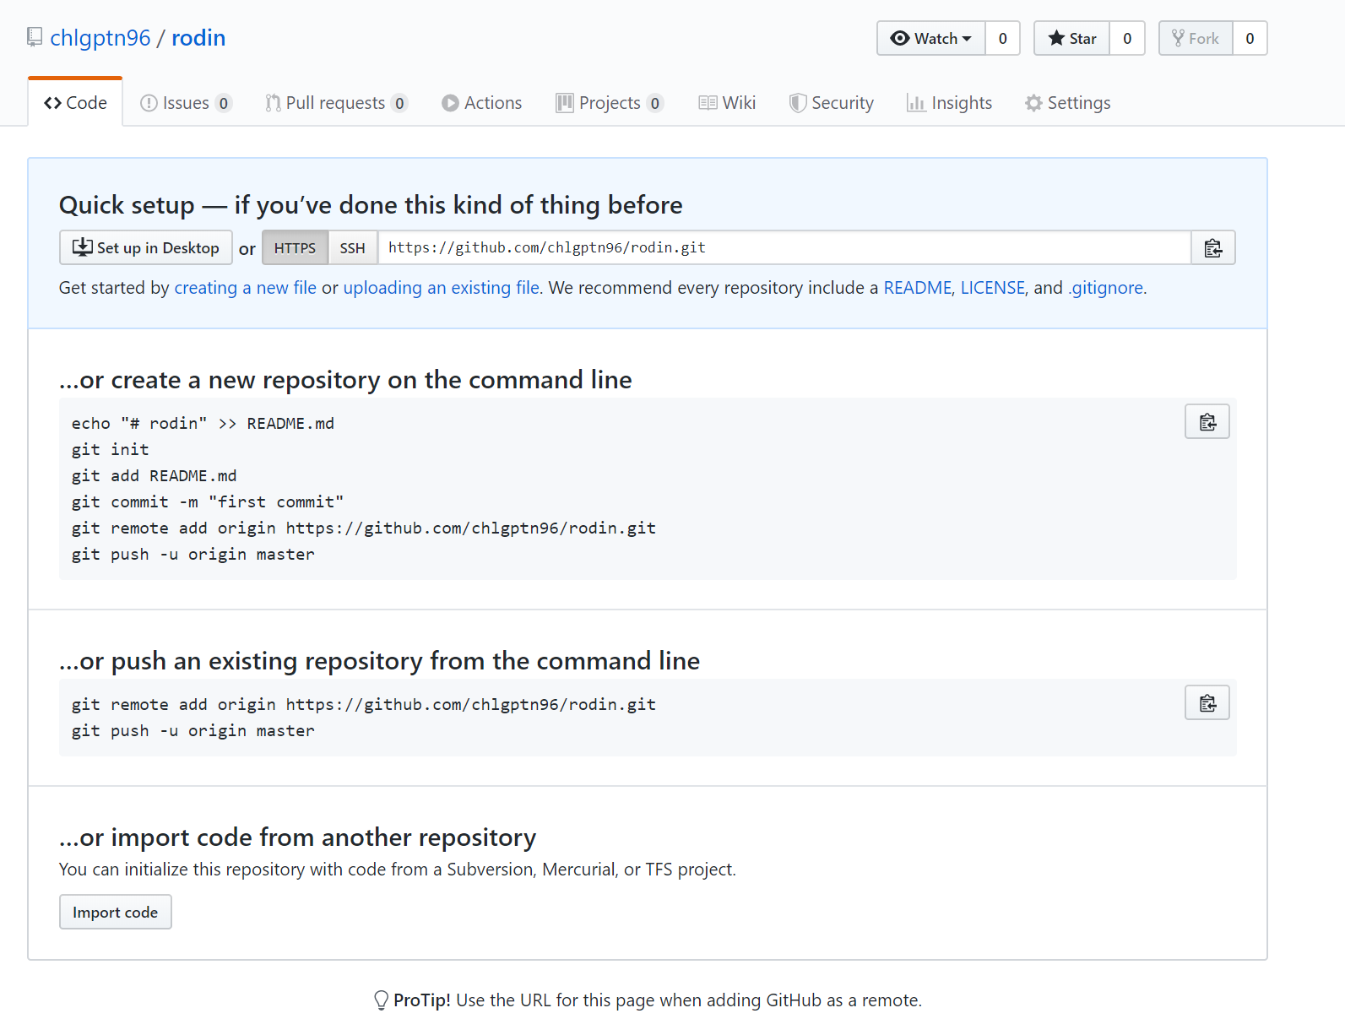Copy the create new repository commands
The height and width of the screenshot is (1035, 1345).
coord(1207,422)
